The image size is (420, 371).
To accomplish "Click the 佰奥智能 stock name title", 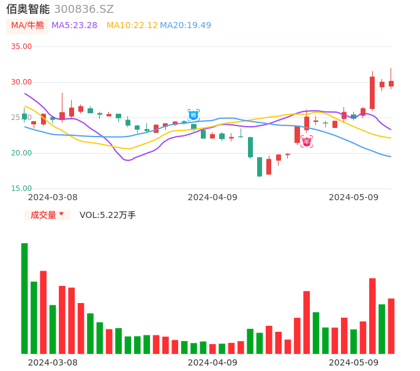I will [28, 9].
